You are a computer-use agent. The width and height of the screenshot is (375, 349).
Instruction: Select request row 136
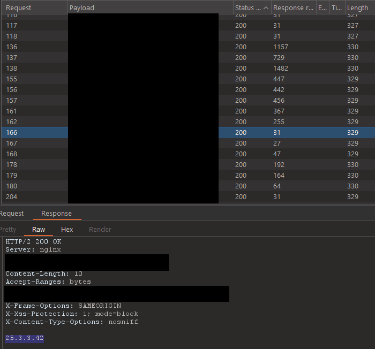coord(188,47)
